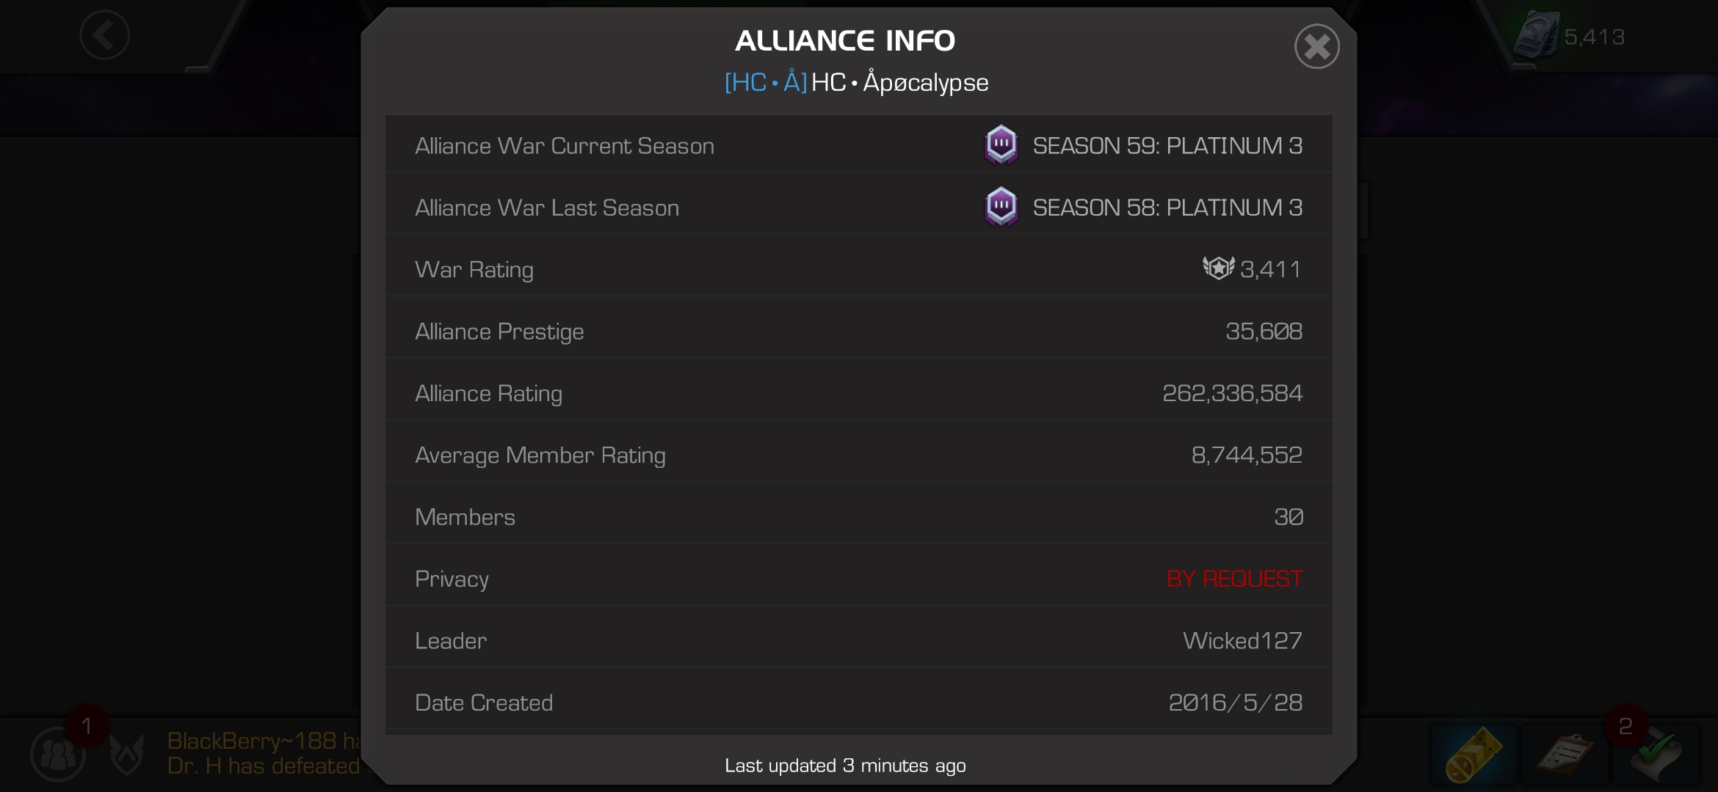Screen dimensions: 1718x792
Task: Select the Alliance War Current Season row
Action: (858, 145)
